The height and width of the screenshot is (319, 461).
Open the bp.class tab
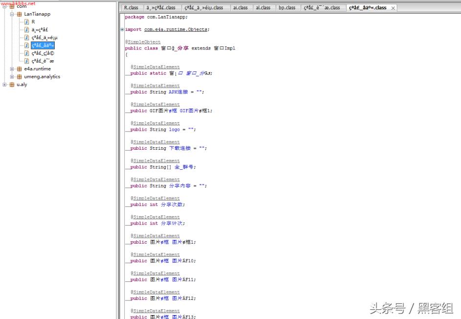click(x=287, y=8)
